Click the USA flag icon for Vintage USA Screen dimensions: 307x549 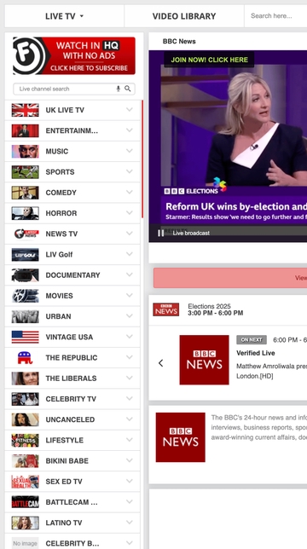pos(26,337)
